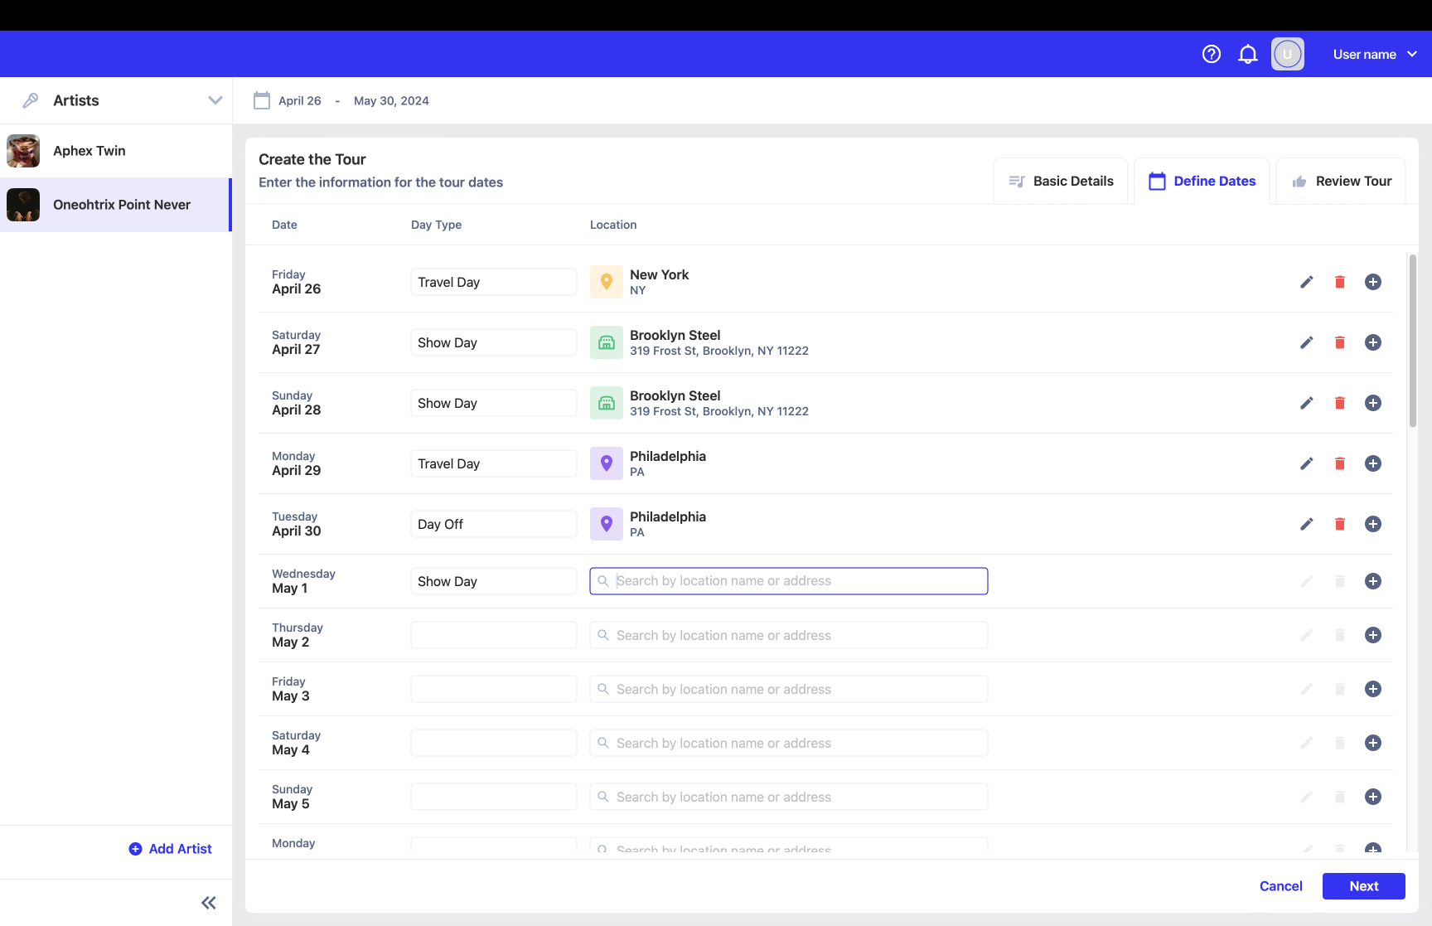Collapse the sidebar with double chevron
1432x926 pixels.
[x=208, y=903]
